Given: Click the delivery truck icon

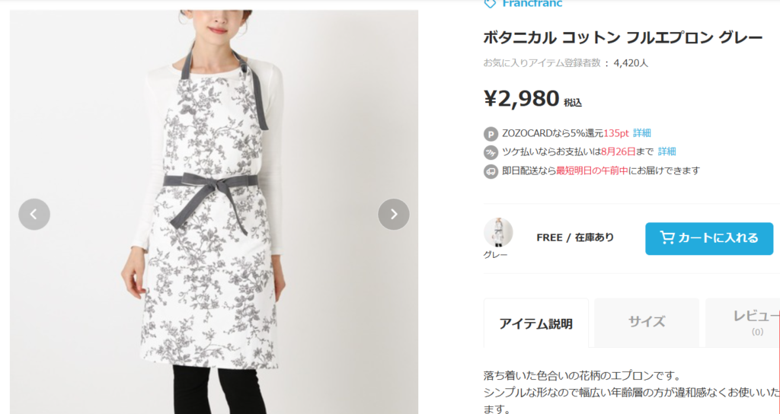Looking at the screenshot, I should click(x=491, y=171).
